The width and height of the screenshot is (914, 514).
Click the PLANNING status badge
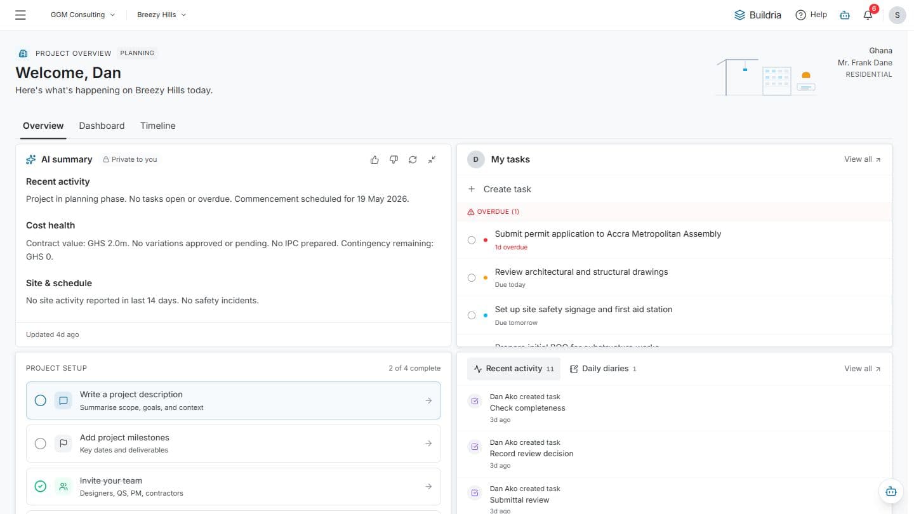[x=137, y=53]
